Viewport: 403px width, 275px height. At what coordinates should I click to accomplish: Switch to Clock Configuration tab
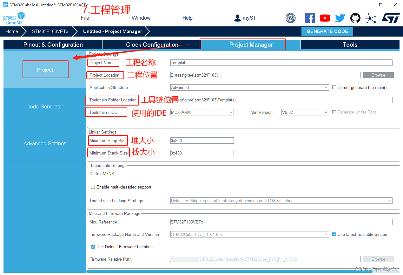(x=152, y=45)
